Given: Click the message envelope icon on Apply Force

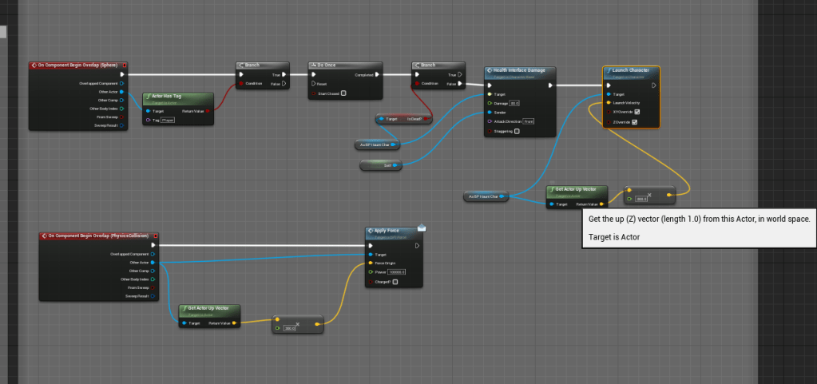Looking at the screenshot, I should tap(421, 228).
